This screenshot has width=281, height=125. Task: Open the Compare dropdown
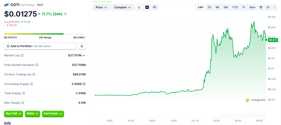123,7
